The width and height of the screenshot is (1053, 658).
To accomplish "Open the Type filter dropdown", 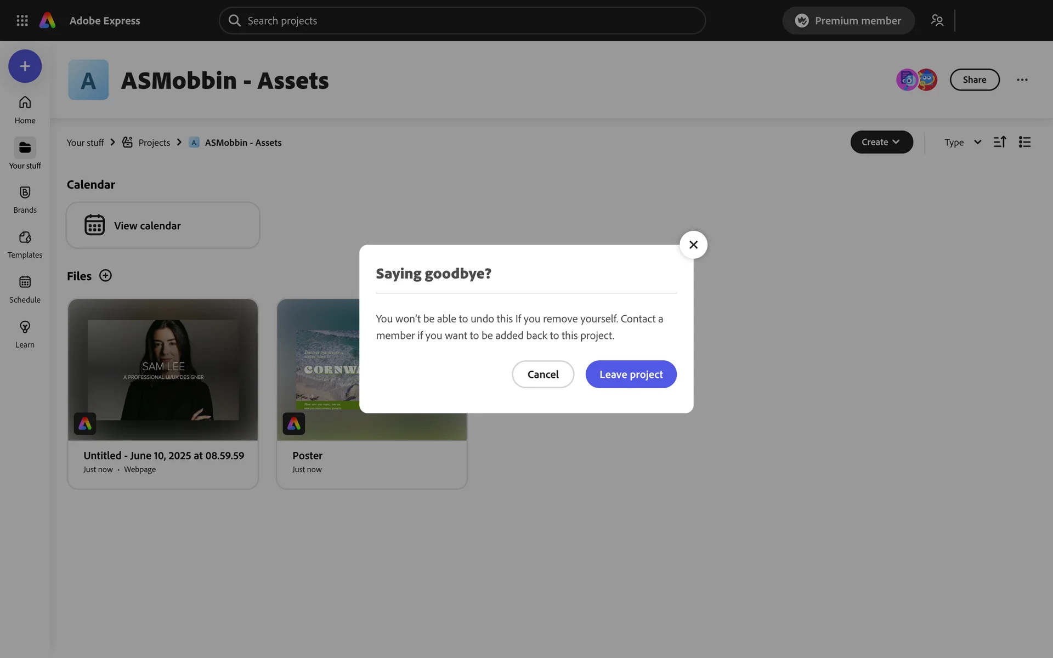I will click(x=962, y=142).
